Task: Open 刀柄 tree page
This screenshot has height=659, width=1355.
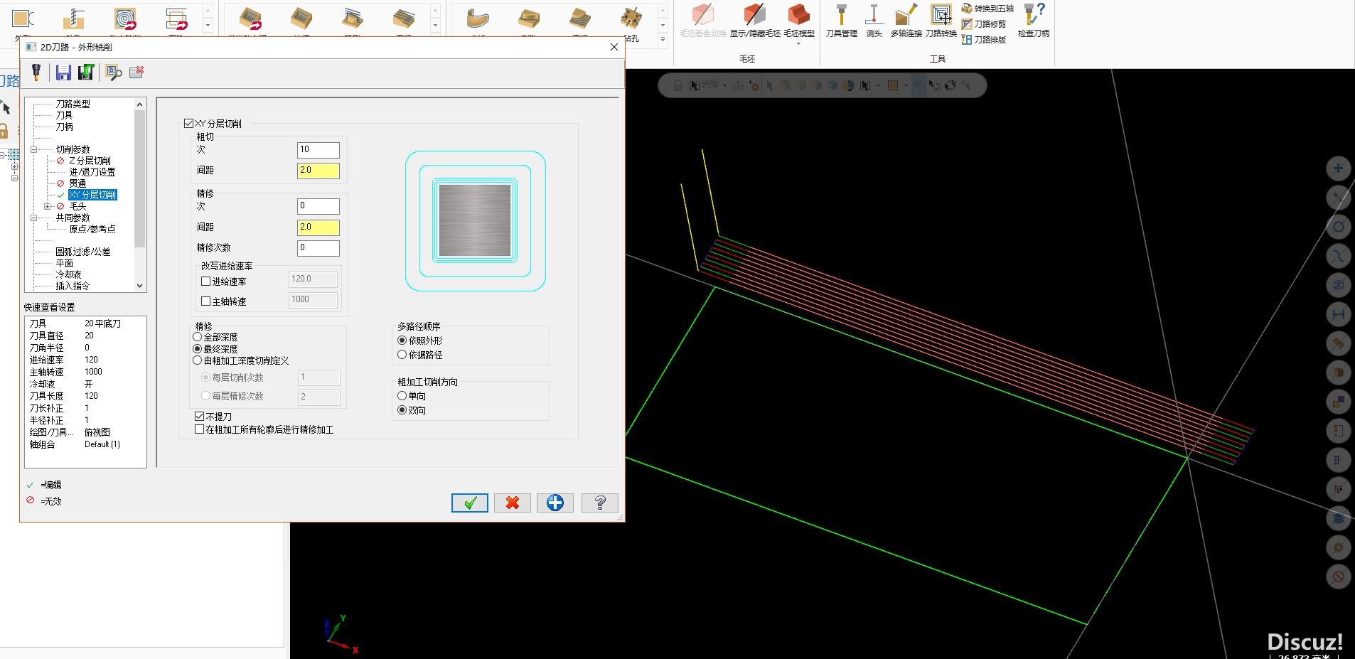Action: (65, 127)
